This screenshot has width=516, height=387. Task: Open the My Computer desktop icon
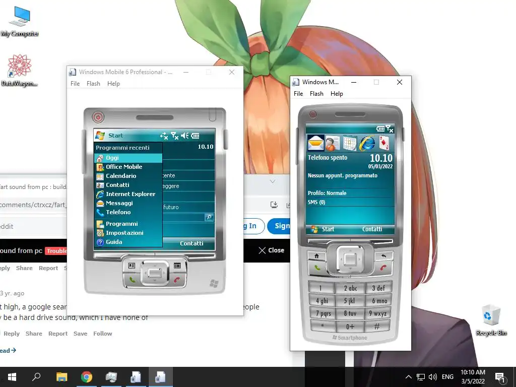(20, 21)
